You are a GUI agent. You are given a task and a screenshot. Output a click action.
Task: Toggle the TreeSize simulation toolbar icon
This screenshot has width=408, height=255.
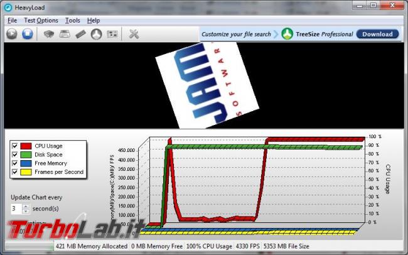coord(96,34)
